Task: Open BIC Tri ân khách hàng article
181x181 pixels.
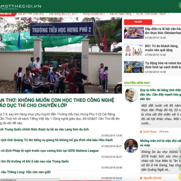Action: [x=161, y=48]
